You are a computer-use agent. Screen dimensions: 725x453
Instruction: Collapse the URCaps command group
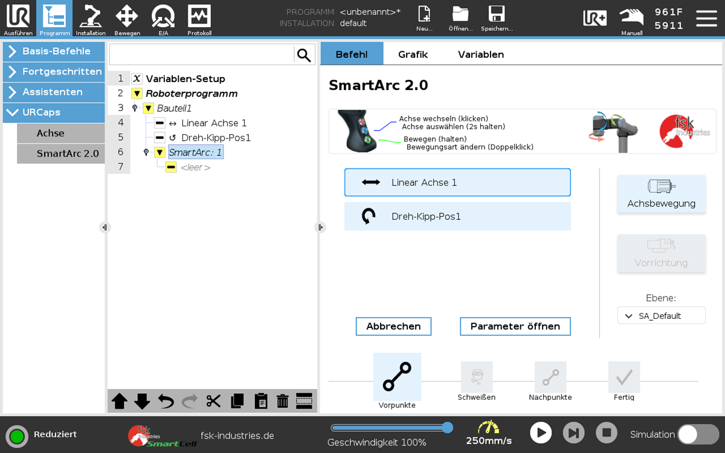point(54,113)
